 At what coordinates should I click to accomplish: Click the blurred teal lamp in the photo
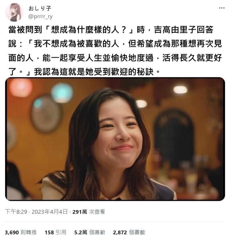[x=62, y=92]
